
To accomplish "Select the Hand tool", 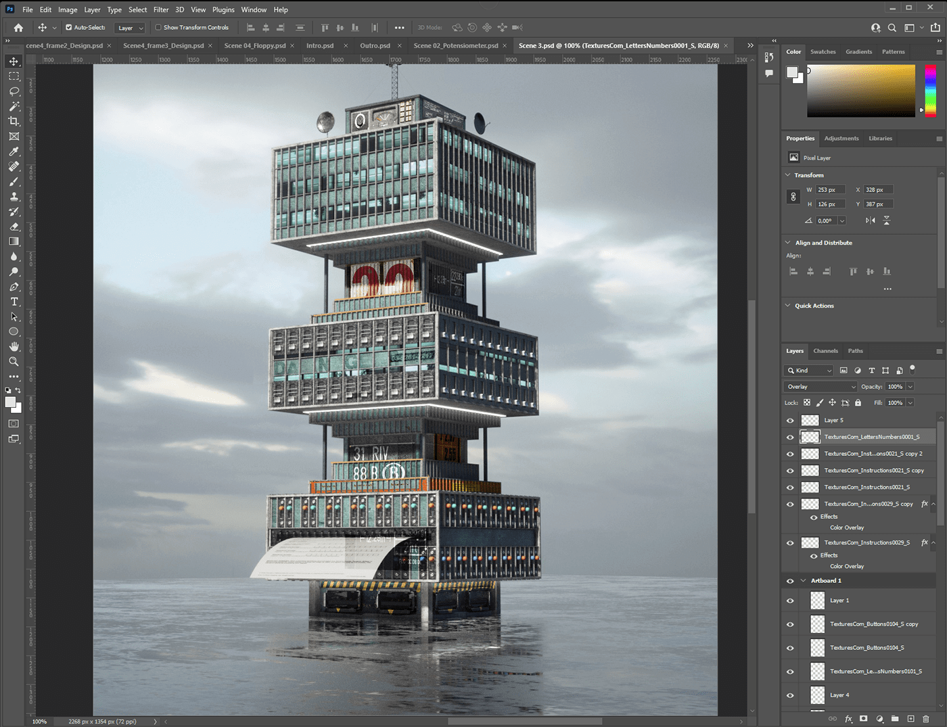I will pos(14,346).
